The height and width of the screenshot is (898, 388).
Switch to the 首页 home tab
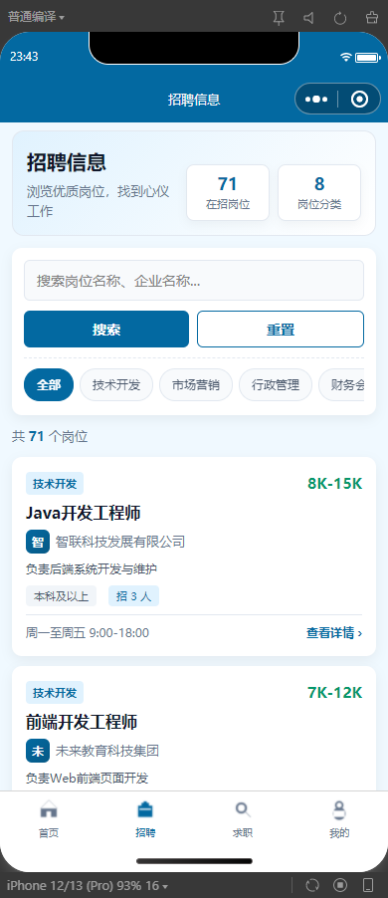tap(49, 819)
